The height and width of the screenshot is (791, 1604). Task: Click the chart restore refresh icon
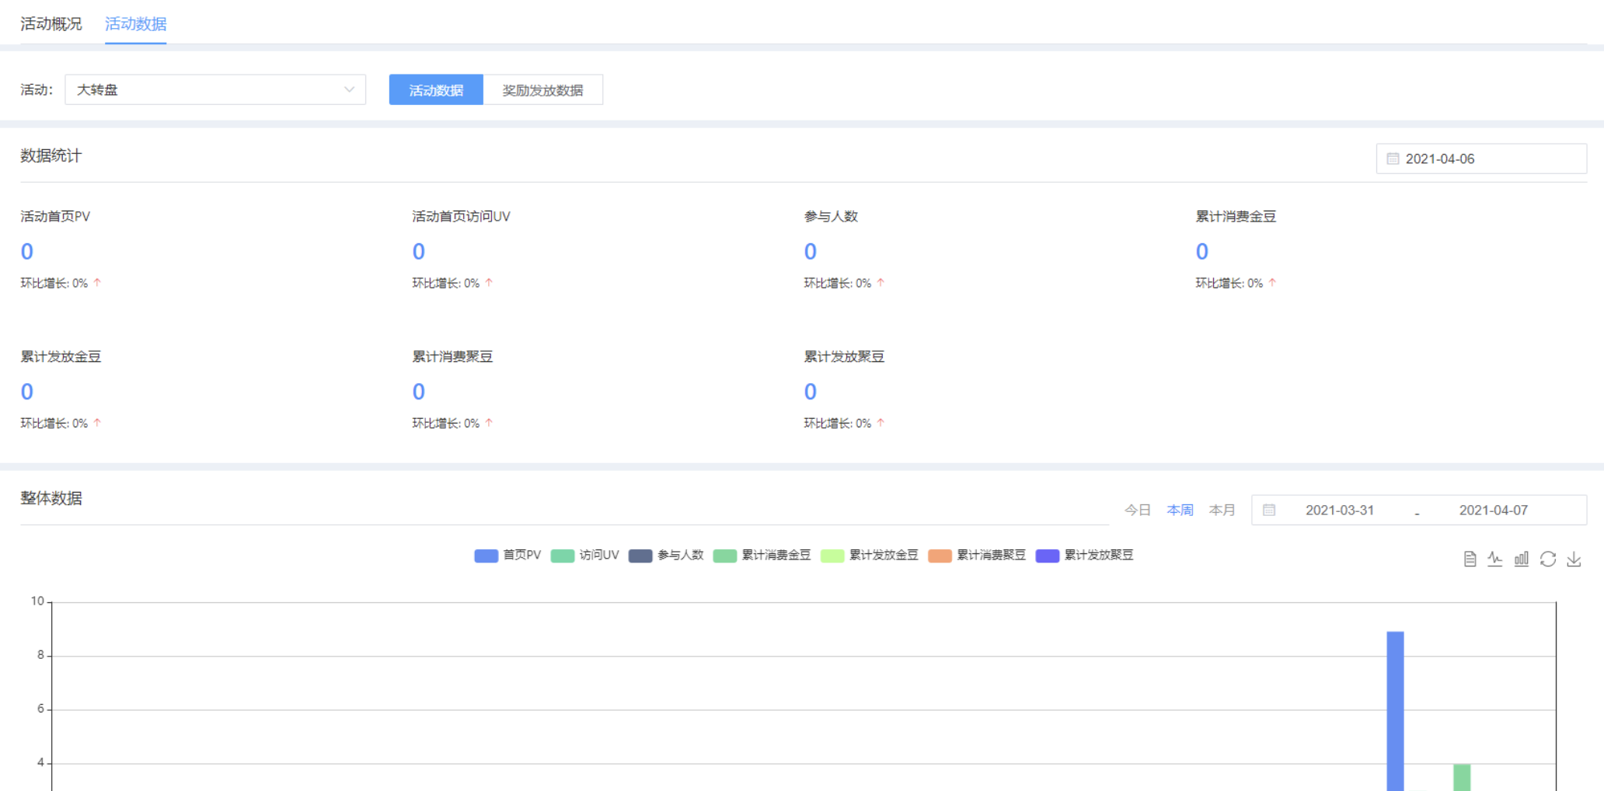1548,559
